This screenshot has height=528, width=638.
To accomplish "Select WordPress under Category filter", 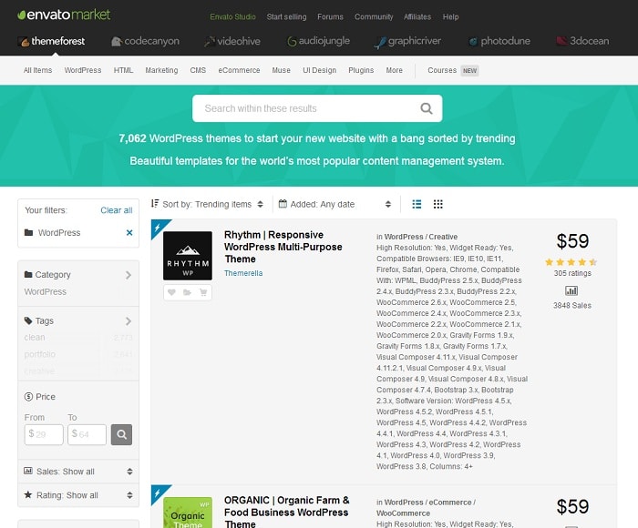I will point(46,292).
